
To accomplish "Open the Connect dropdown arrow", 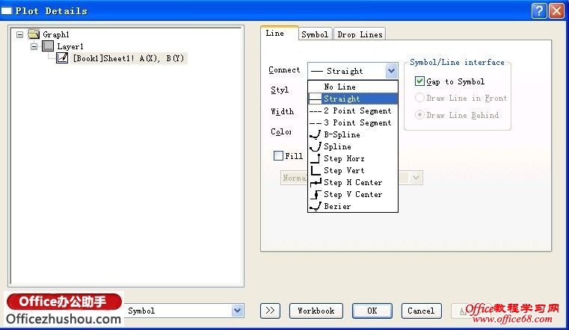I will (x=391, y=71).
